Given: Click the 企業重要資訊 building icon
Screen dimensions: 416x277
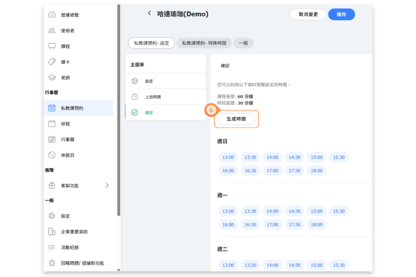Looking at the screenshot, I should click(52, 232).
